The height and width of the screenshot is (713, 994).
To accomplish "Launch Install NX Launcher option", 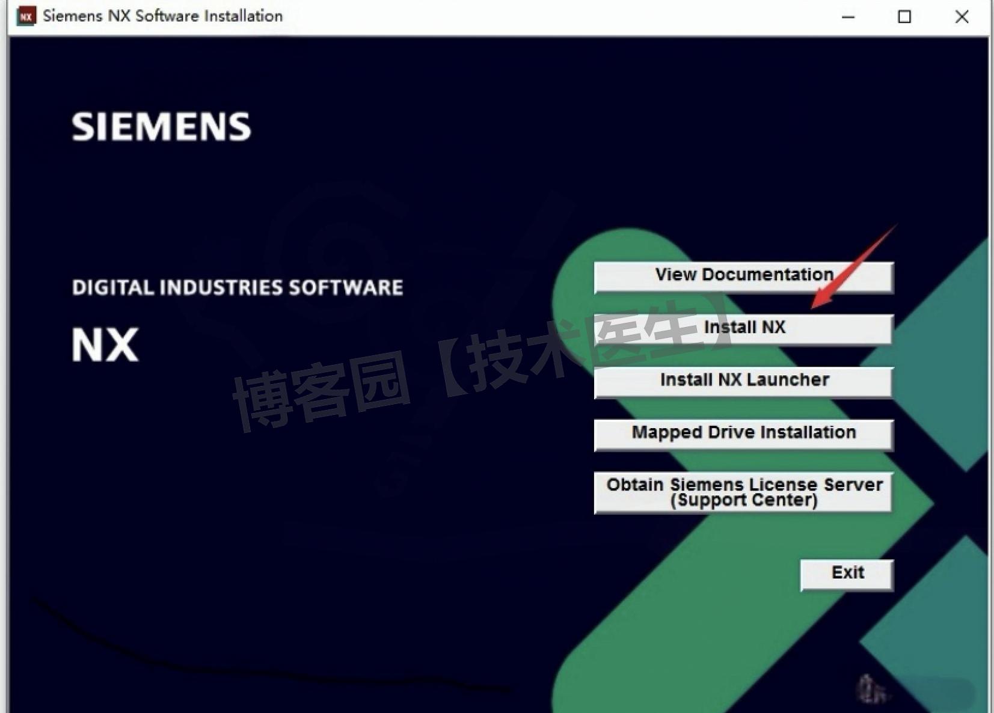I will (744, 382).
